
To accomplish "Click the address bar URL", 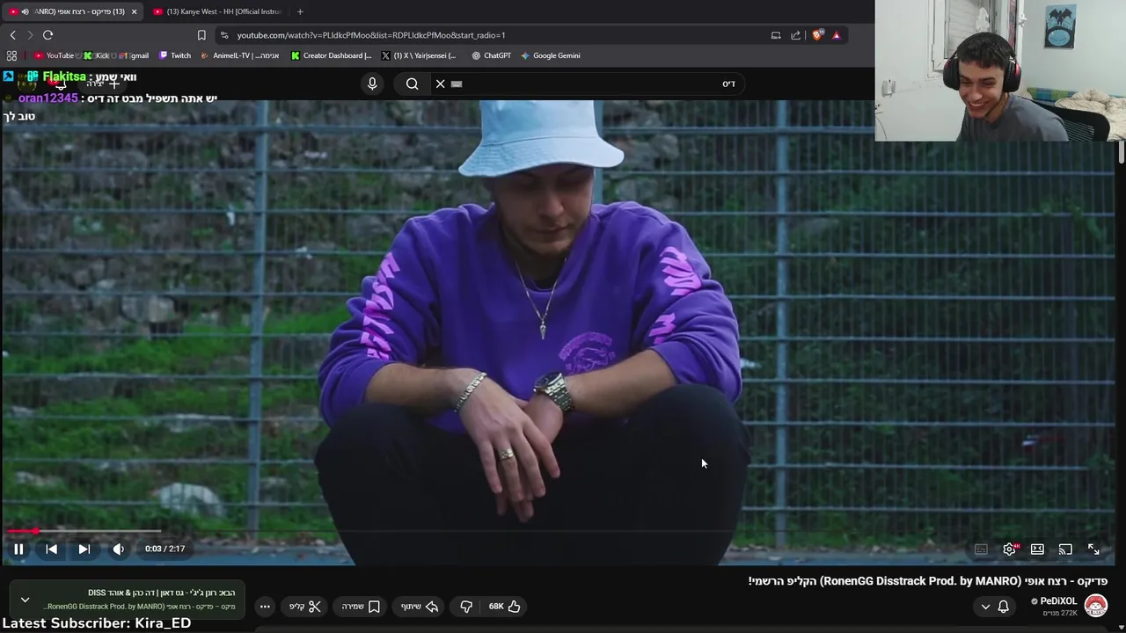I will pos(370,35).
